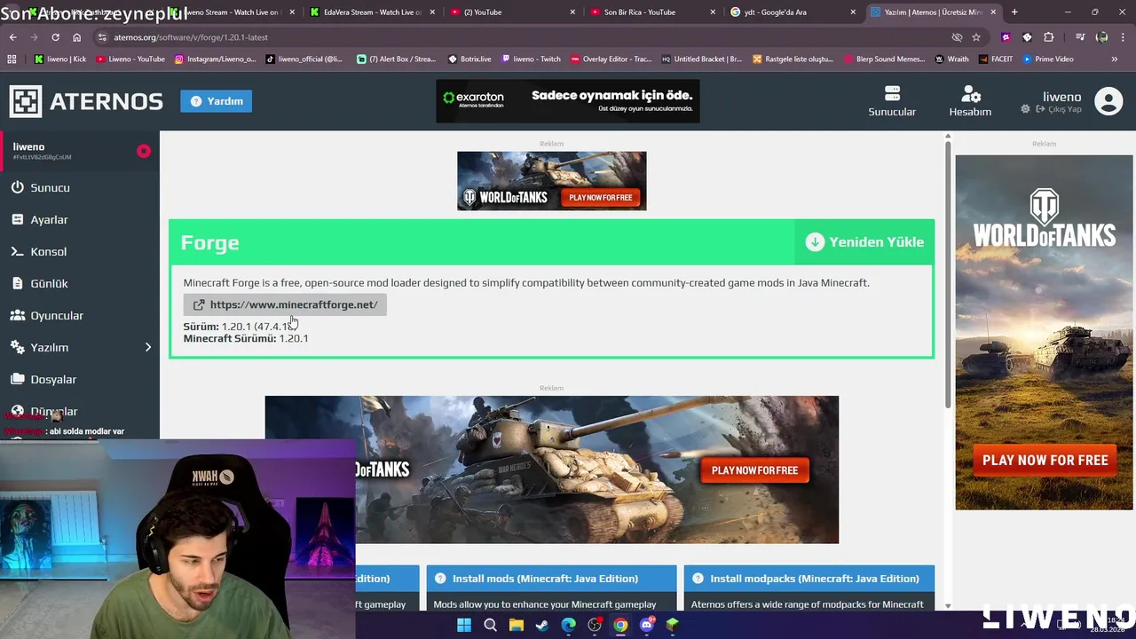Screen dimensions: 1136x639
Task: Open the Sunucular servers page
Action: coord(892,101)
